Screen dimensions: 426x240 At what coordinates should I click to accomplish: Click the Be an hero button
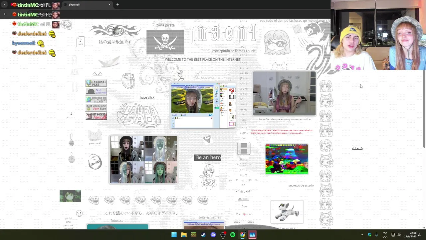coord(208,157)
